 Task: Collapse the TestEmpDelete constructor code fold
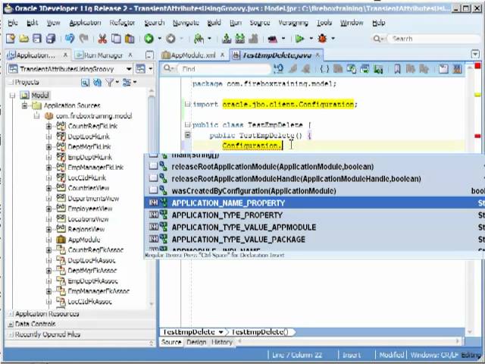point(187,135)
